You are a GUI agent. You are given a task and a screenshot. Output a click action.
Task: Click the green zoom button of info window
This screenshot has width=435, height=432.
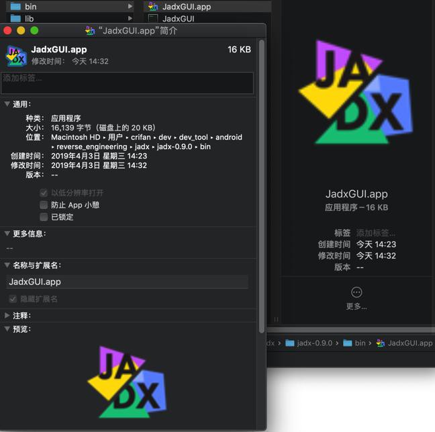34,30
